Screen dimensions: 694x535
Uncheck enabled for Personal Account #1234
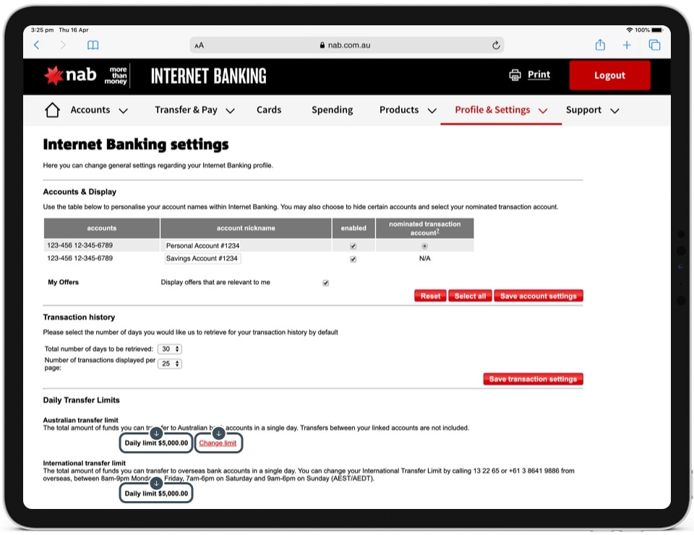(x=353, y=246)
